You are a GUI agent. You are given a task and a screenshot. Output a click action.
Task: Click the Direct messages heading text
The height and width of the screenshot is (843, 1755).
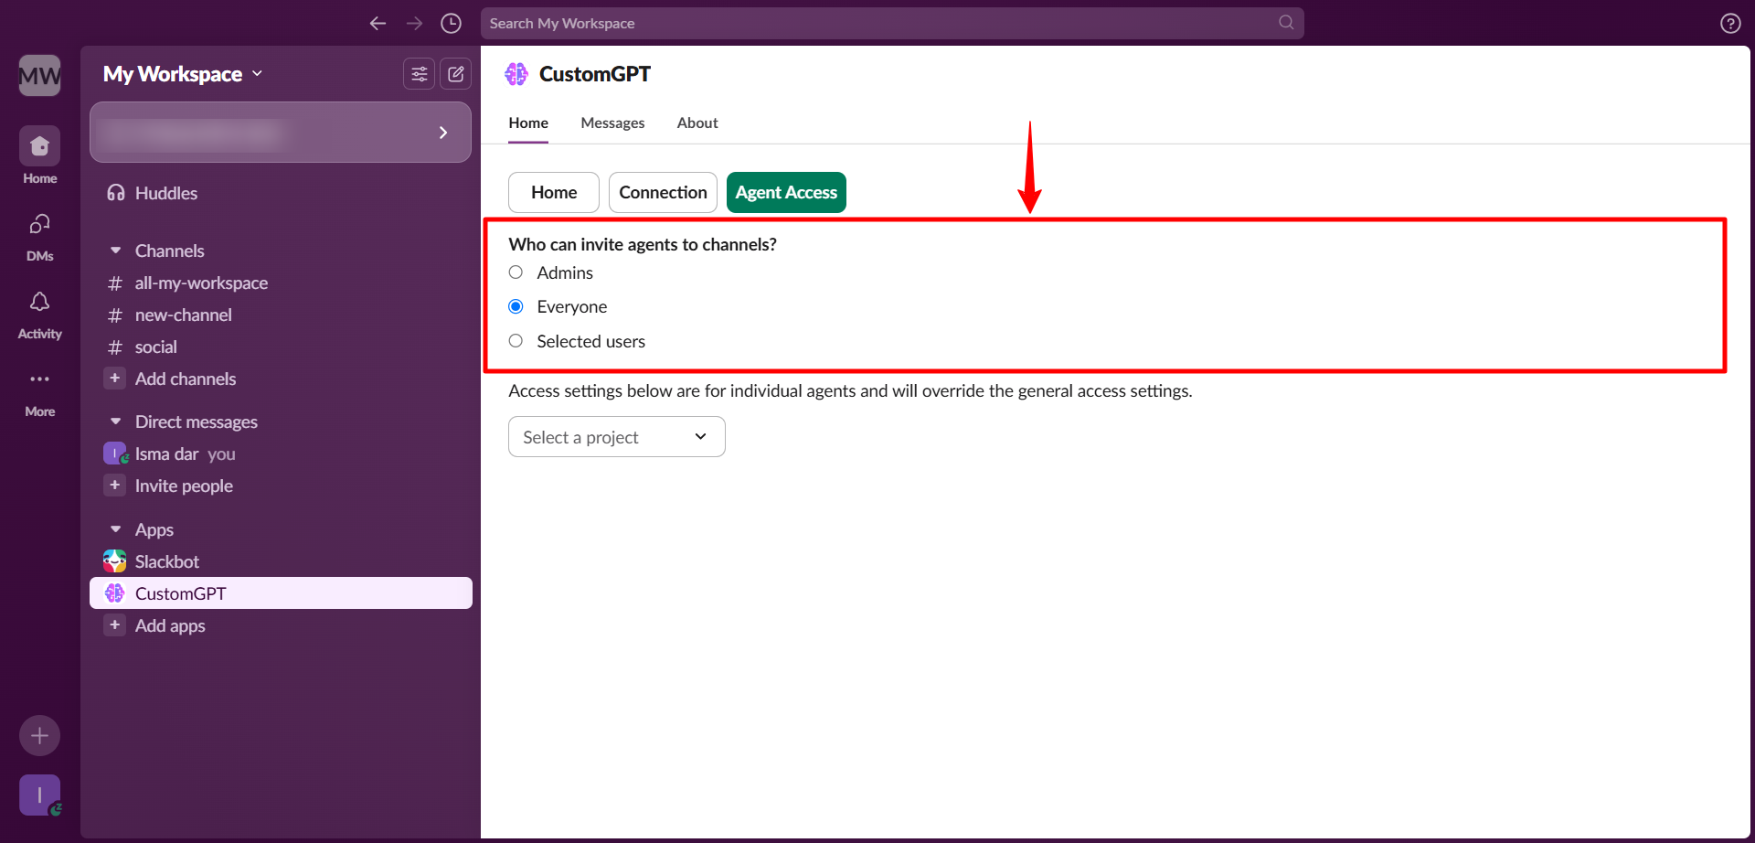pyautogui.click(x=197, y=421)
